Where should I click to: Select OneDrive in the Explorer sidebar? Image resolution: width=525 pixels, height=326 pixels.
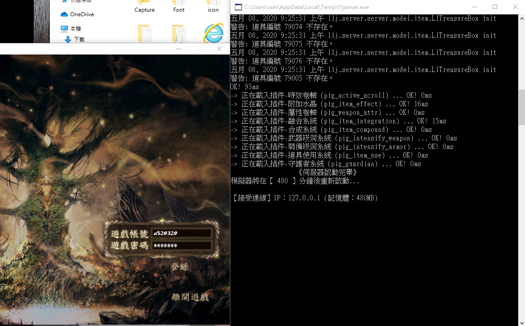click(77, 14)
